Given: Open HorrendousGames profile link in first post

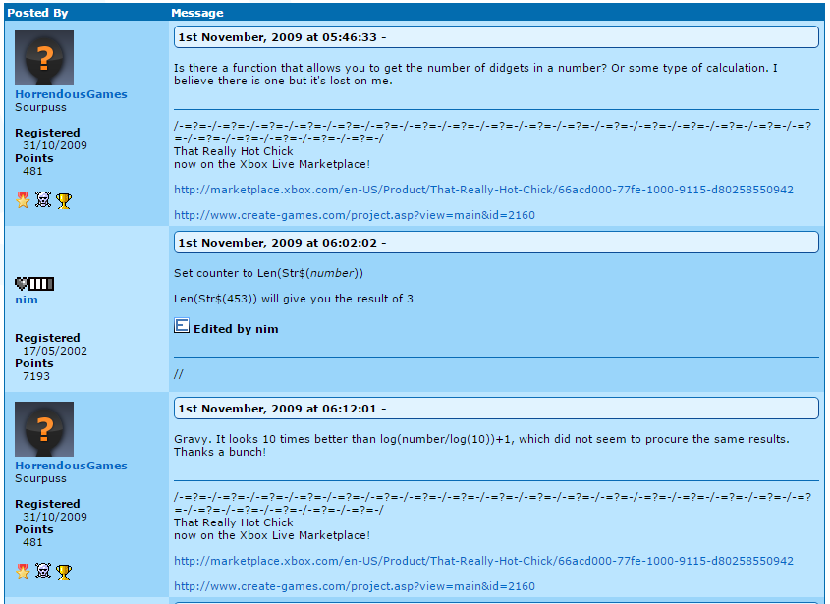Looking at the screenshot, I should (x=71, y=94).
